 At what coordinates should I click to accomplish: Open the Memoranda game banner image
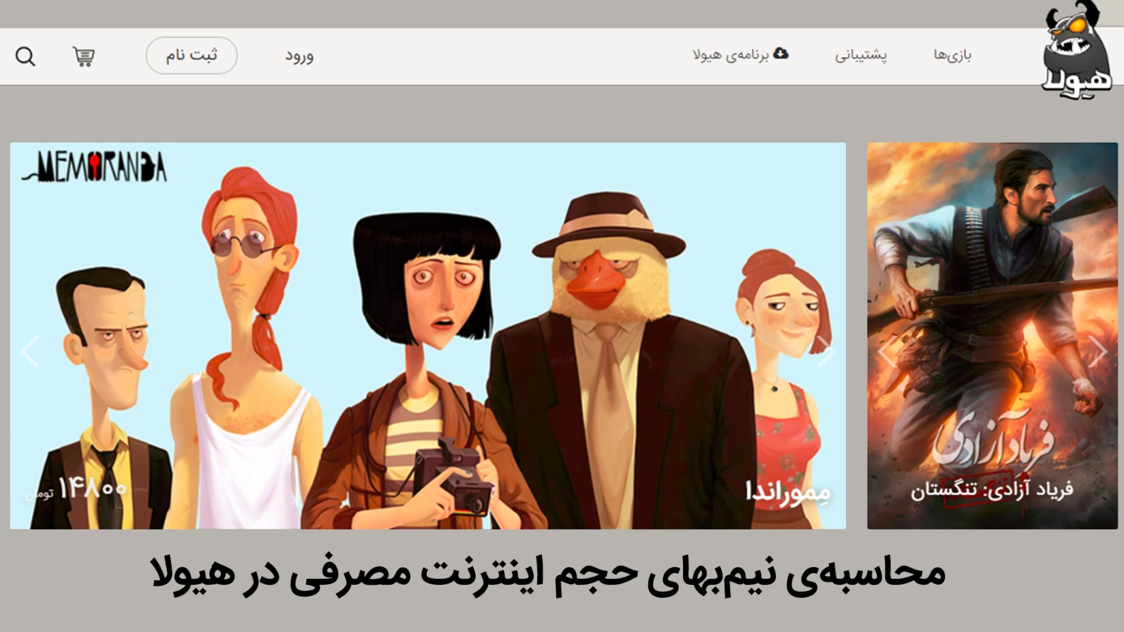click(428, 335)
